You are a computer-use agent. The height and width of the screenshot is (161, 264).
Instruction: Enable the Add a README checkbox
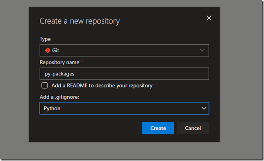point(45,86)
